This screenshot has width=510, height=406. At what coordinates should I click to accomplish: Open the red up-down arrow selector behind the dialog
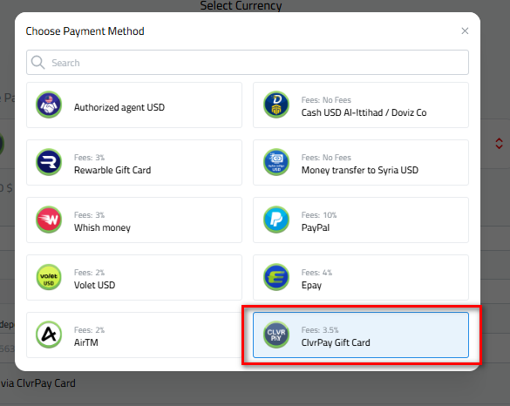499,144
